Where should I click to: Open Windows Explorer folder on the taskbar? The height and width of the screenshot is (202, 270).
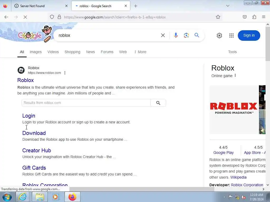point(40,197)
